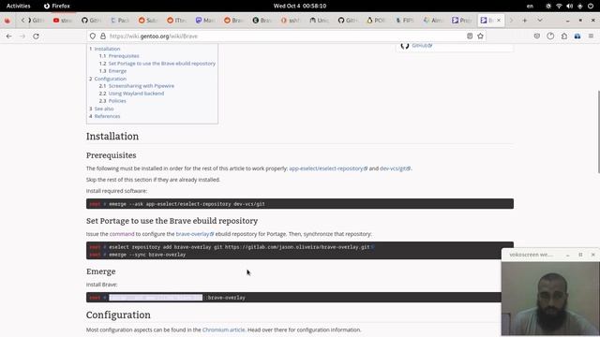
Task: Click the 'Set Portage to use' section heading
Action: pos(172,221)
